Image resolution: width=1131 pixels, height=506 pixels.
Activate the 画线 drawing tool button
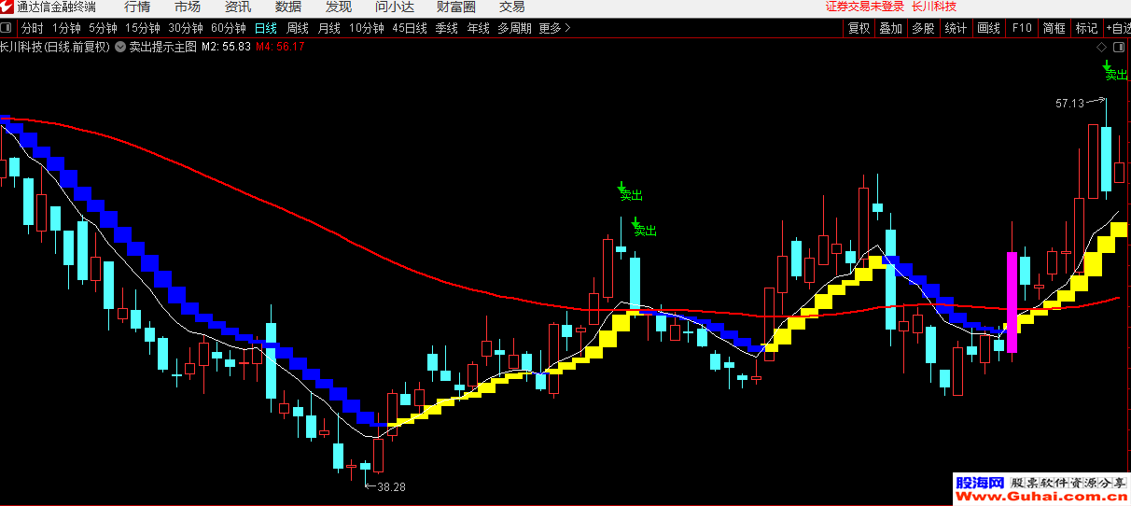coord(989,28)
